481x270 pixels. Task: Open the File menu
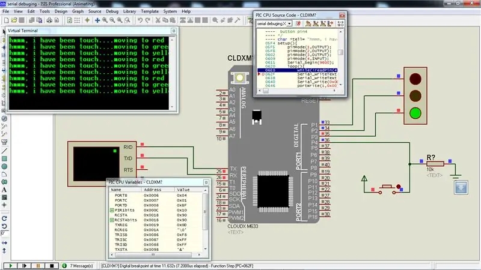(x=6, y=11)
